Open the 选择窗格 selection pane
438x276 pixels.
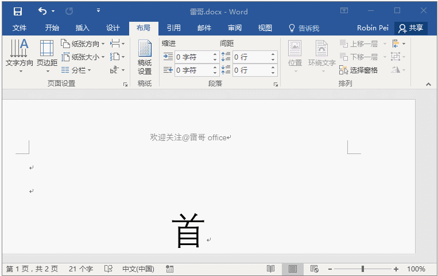[x=358, y=70]
